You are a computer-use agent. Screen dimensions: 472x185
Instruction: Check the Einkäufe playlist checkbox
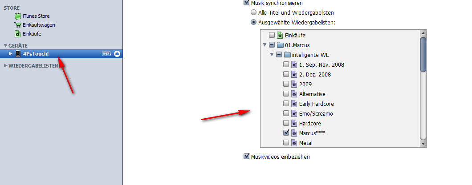click(x=272, y=35)
